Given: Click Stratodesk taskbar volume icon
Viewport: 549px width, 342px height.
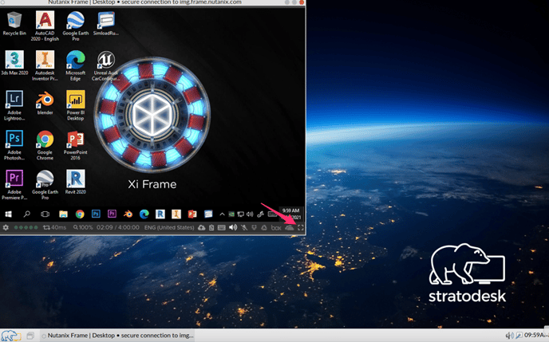Looking at the screenshot, I should click(x=509, y=336).
